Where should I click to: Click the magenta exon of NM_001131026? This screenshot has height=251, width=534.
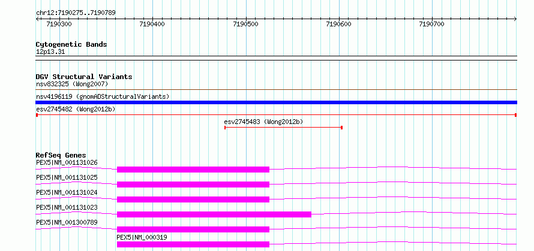coord(193,170)
